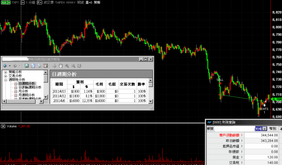This screenshot has height=165, width=282.
Task: Click the 期間 column header
Action: tap(59, 84)
